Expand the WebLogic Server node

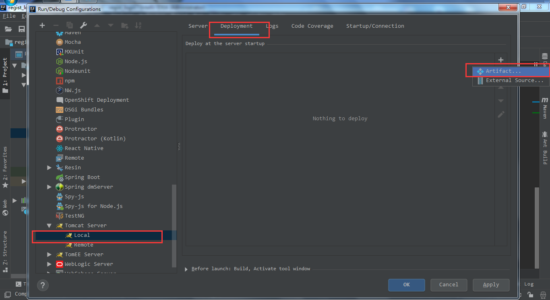(x=49, y=264)
